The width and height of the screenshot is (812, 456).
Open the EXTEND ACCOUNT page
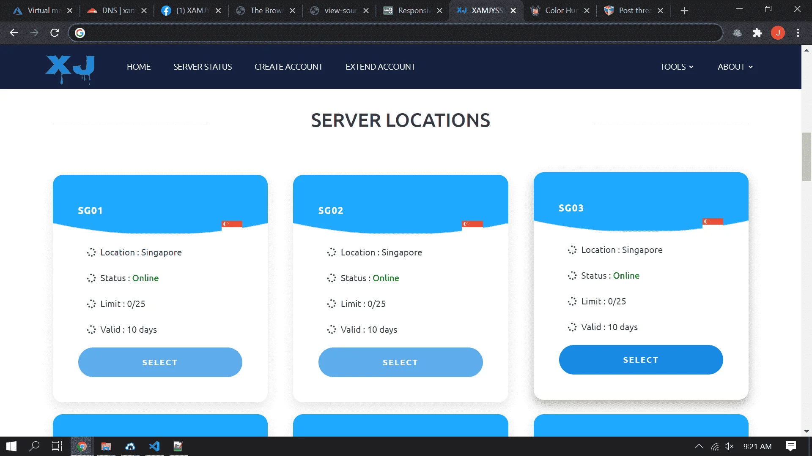[380, 67]
